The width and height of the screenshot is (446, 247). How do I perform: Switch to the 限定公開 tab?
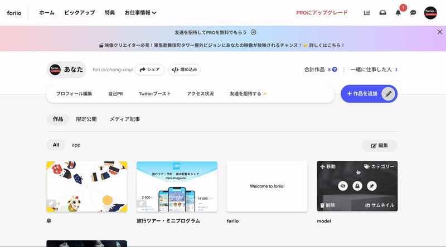click(86, 119)
